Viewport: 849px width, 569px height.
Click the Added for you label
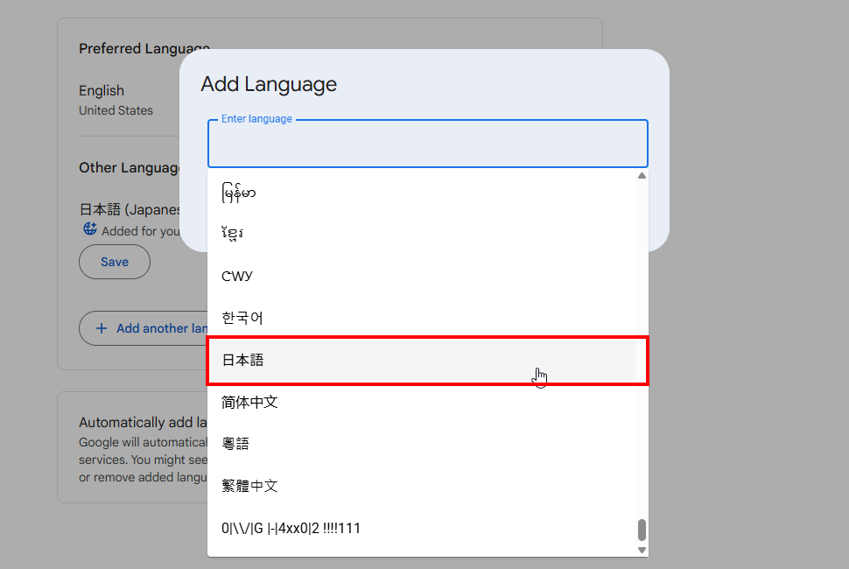point(141,231)
